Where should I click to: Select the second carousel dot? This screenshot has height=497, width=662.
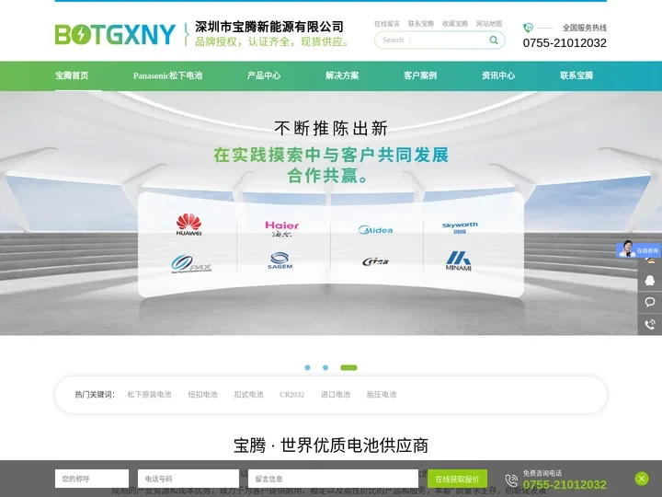[x=325, y=367]
